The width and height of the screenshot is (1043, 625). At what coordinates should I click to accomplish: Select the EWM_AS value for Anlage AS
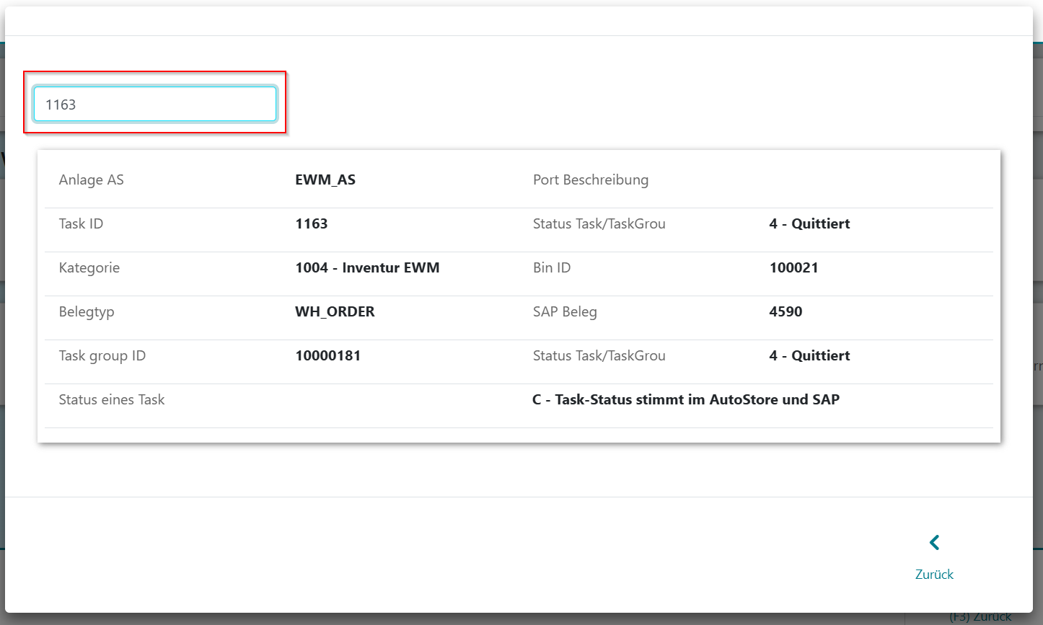[x=325, y=180]
